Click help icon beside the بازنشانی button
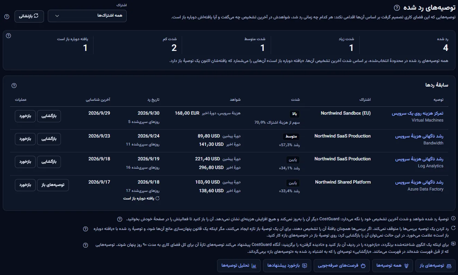The image size is (458, 275). (7, 16)
